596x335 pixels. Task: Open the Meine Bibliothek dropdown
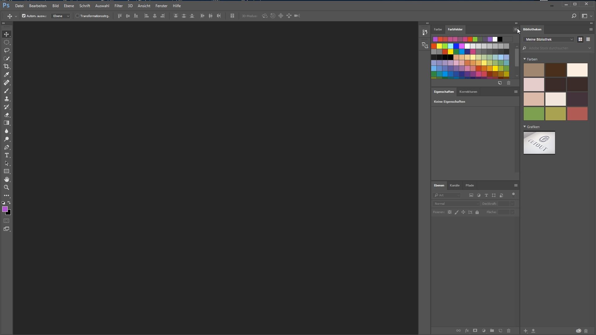549,39
